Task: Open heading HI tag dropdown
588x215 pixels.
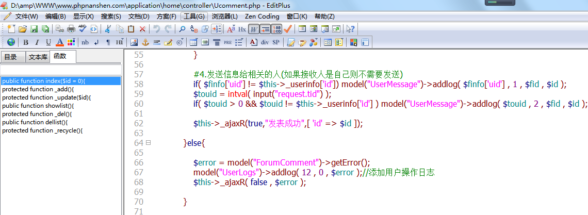Action: [120, 42]
